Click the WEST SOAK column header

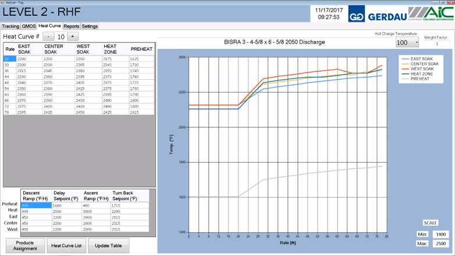[88, 49]
